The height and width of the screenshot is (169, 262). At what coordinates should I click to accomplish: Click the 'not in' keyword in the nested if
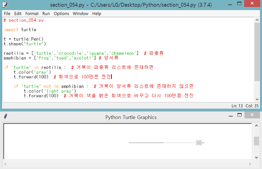[51, 86]
